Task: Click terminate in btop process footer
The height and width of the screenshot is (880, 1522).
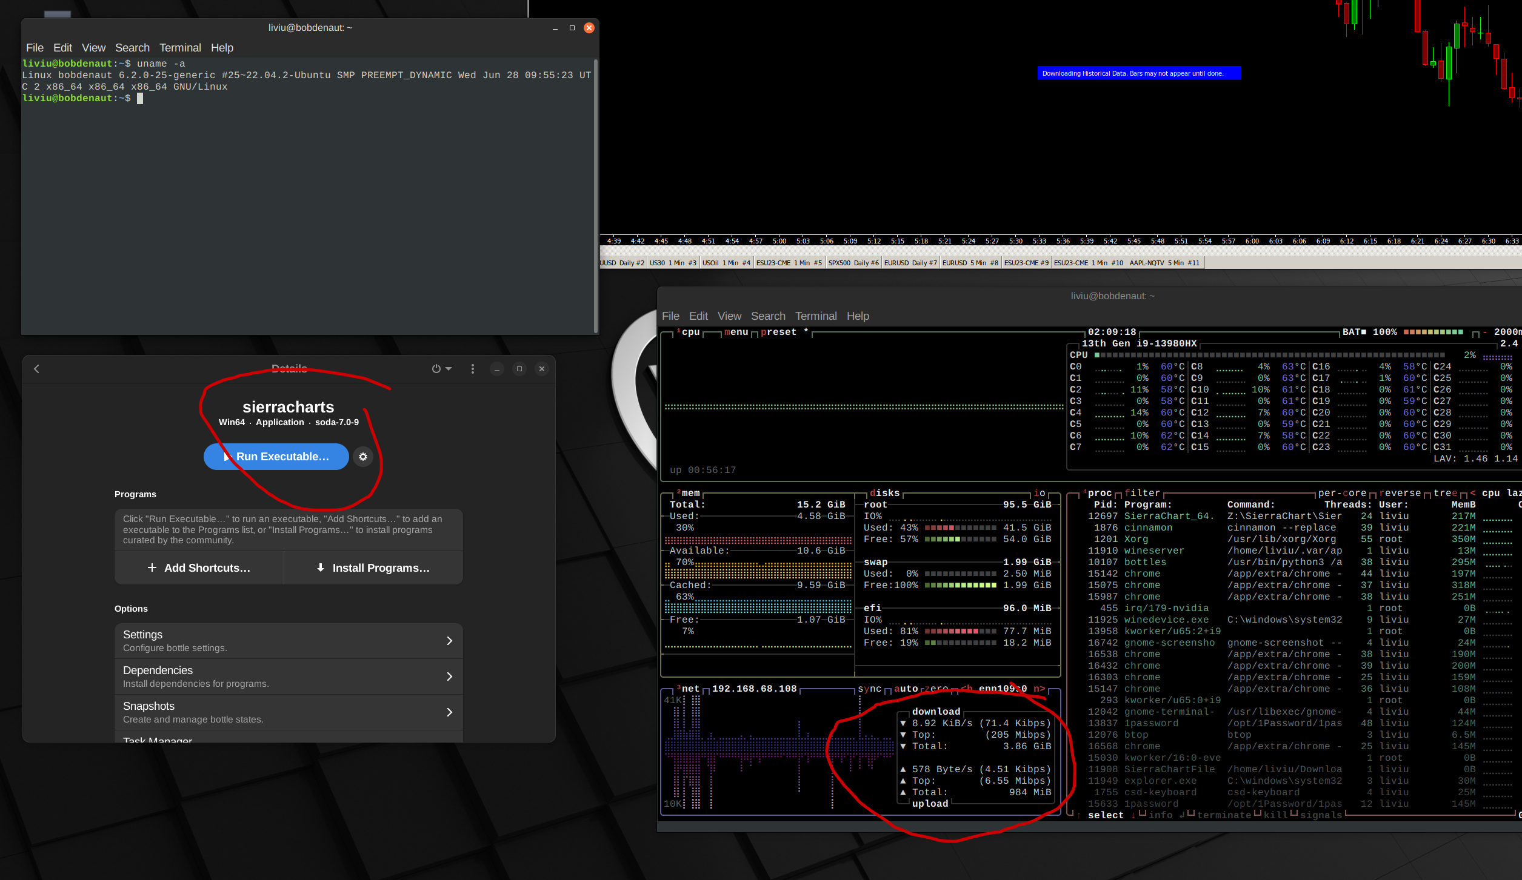Action: coord(1224,815)
